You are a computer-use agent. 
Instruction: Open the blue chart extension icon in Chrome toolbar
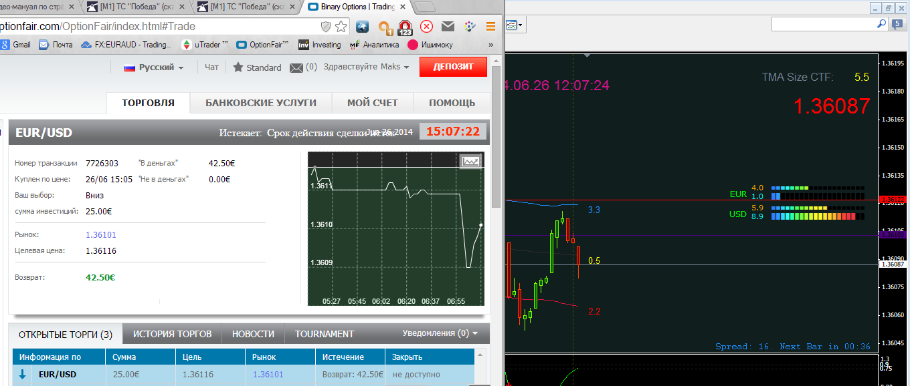pyautogui.click(x=363, y=27)
